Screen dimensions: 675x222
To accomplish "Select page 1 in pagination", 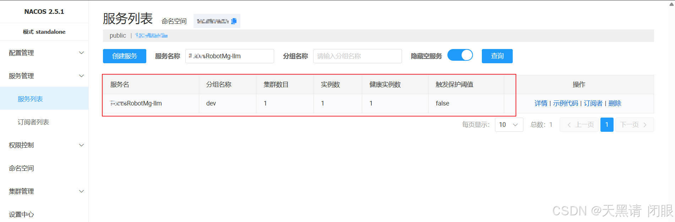I will pyautogui.click(x=607, y=125).
